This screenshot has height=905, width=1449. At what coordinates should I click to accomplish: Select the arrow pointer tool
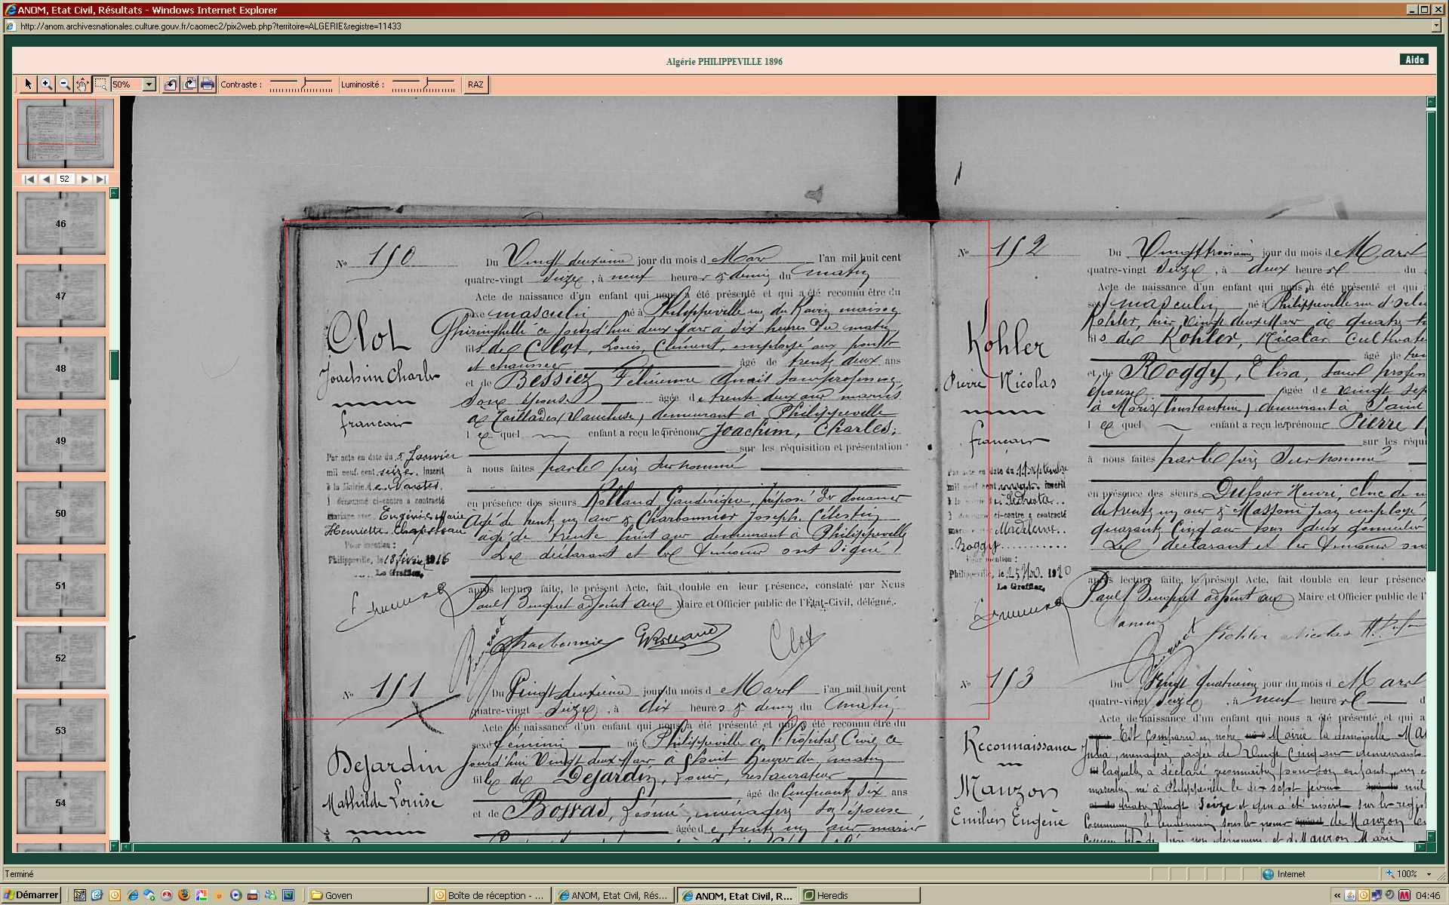coord(29,84)
